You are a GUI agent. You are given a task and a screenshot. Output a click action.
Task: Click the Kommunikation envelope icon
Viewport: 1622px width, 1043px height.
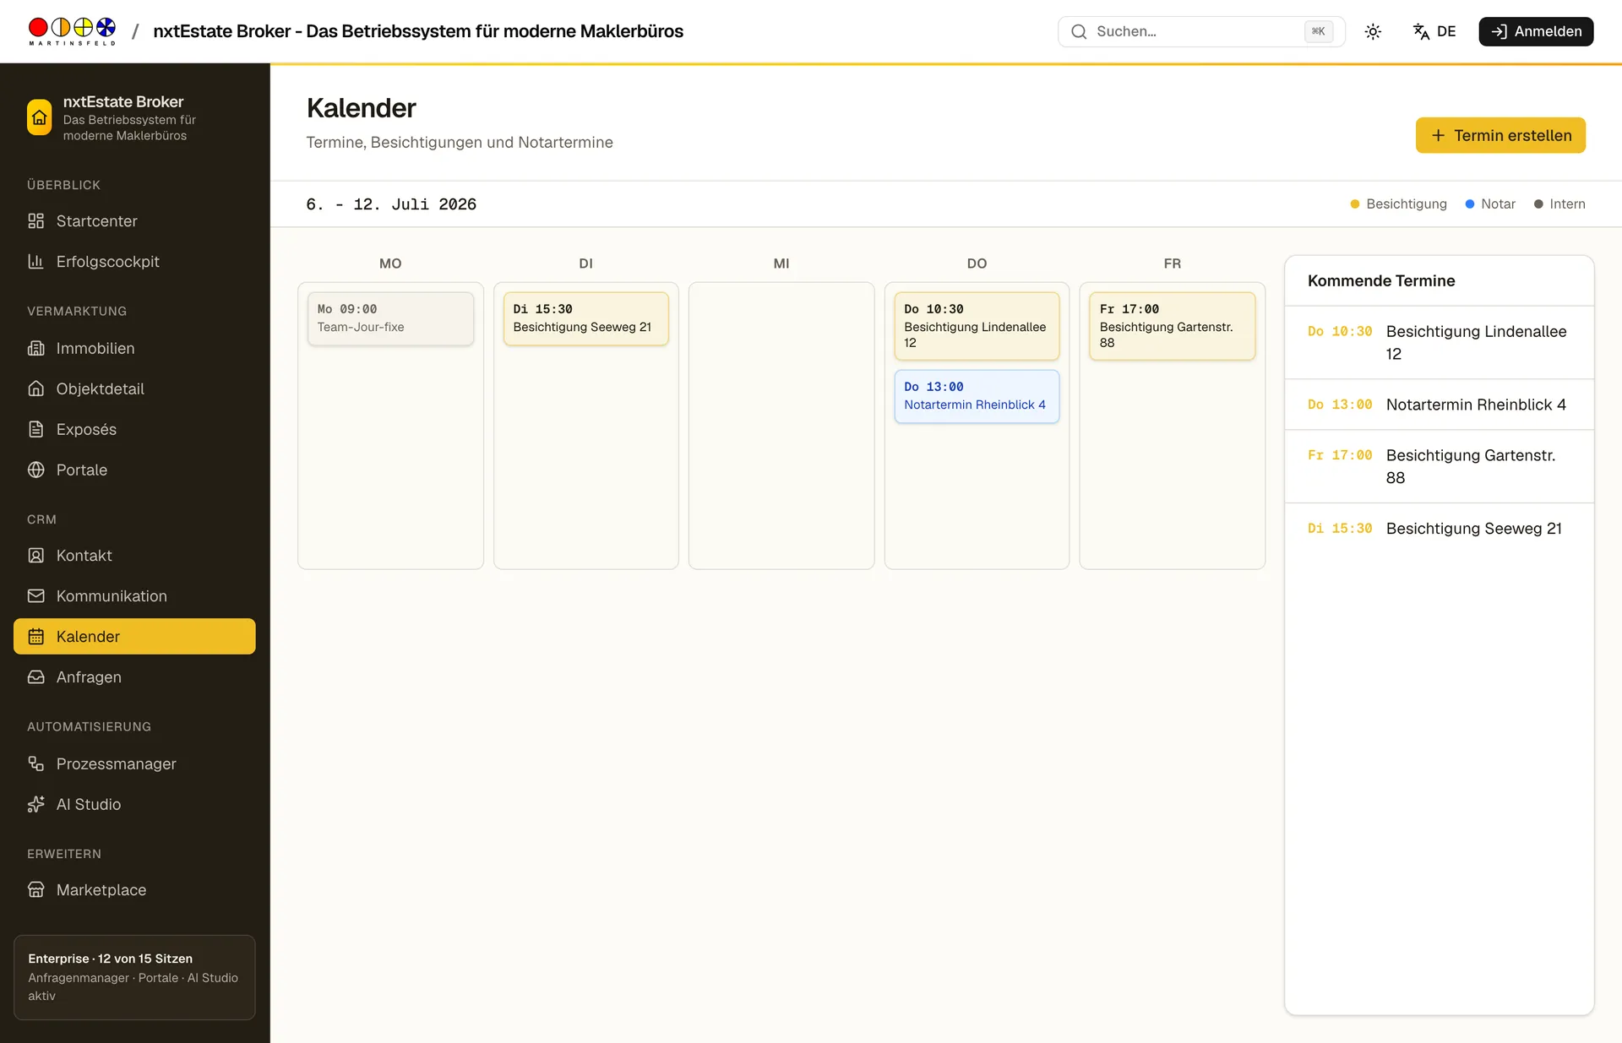(x=35, y=596)
